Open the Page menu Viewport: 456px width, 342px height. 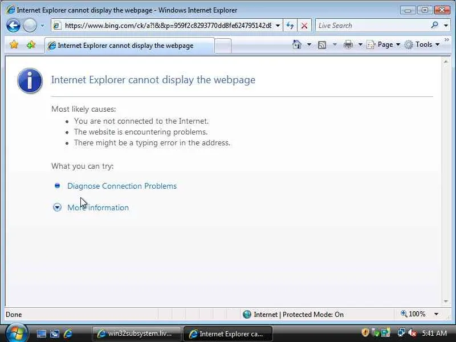(x=384, y=44)
